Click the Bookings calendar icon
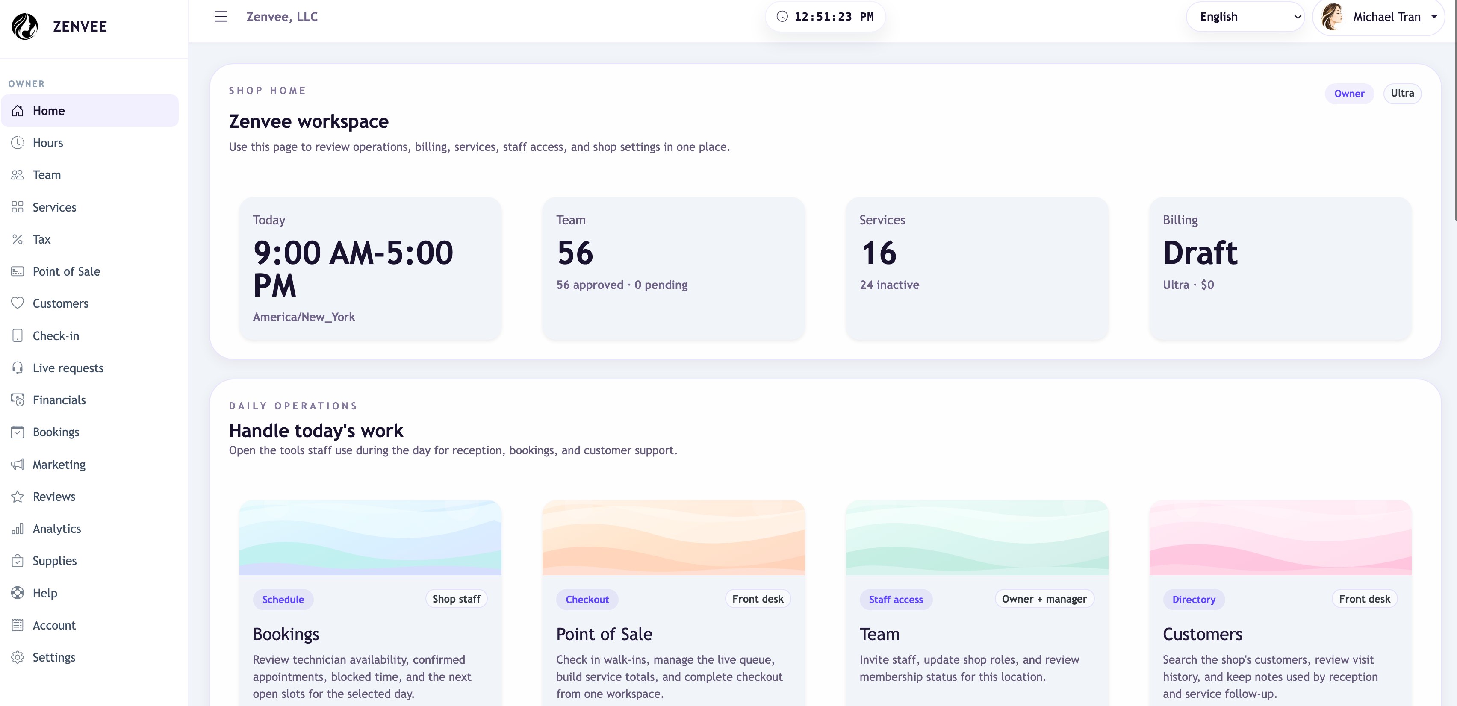Viewport: 1457px width, 706px height. tap(18, 432)
